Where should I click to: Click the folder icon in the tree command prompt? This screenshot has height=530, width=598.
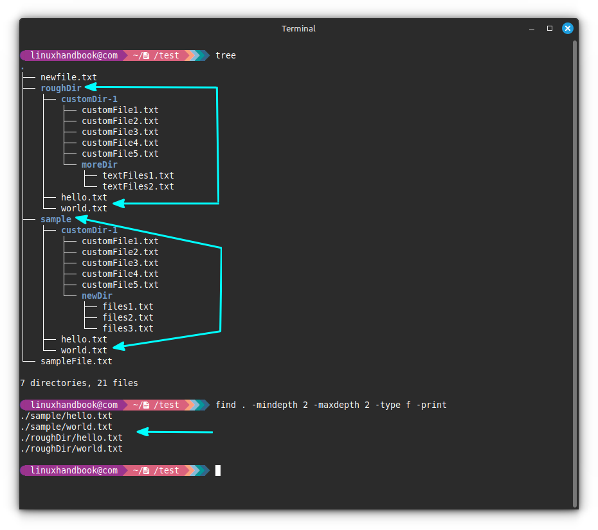click(x=147, y=56)
